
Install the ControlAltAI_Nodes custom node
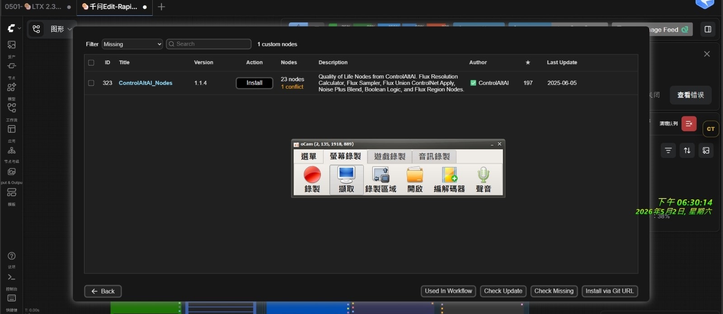click(254, 83)
